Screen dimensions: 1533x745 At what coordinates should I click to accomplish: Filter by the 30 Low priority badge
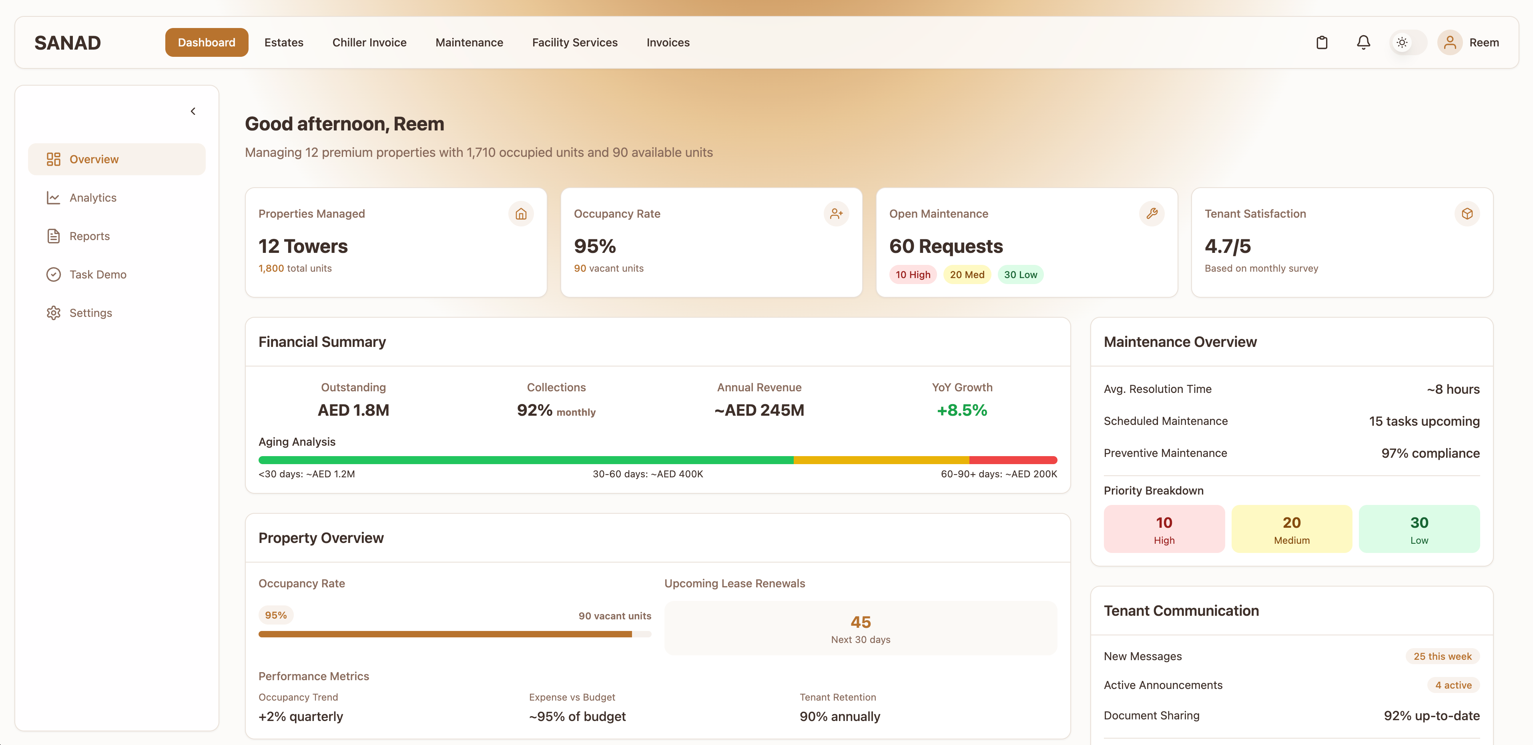coord(1021,274)
